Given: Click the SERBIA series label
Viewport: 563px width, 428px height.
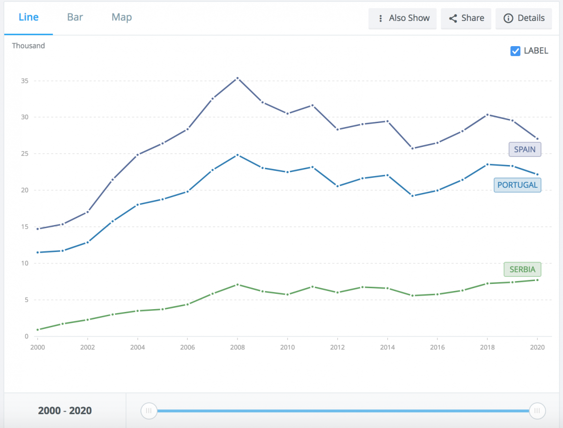Looking at the screenshot, I should [522, 270].
